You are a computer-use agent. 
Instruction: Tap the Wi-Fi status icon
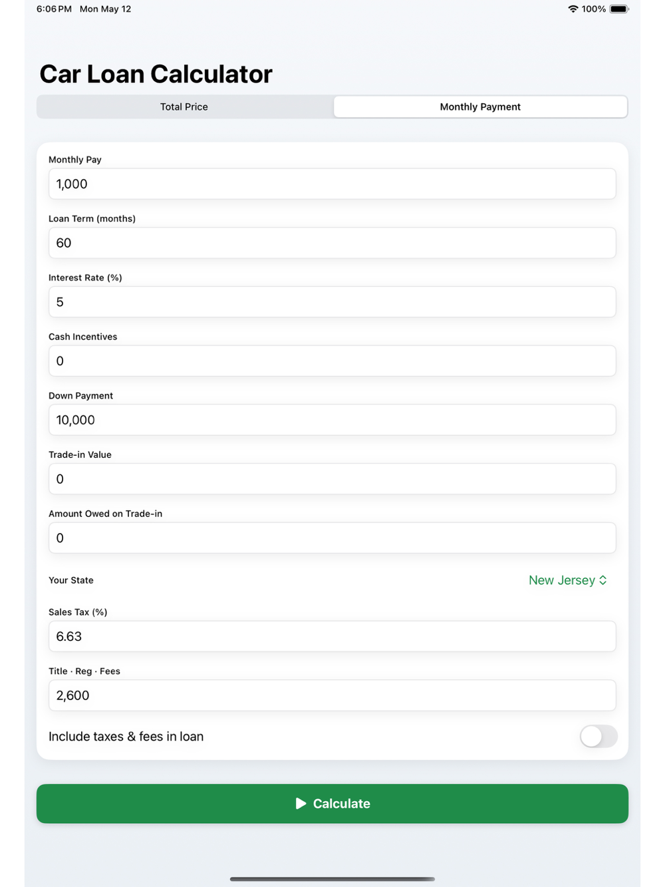pyautogui.click(x=573, y=9)
